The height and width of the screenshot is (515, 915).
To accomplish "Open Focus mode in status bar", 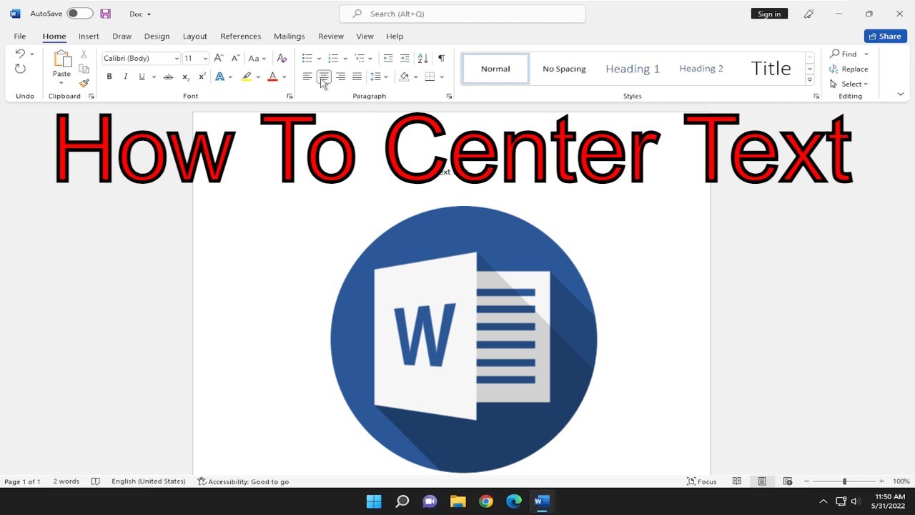I will (702, 481).
